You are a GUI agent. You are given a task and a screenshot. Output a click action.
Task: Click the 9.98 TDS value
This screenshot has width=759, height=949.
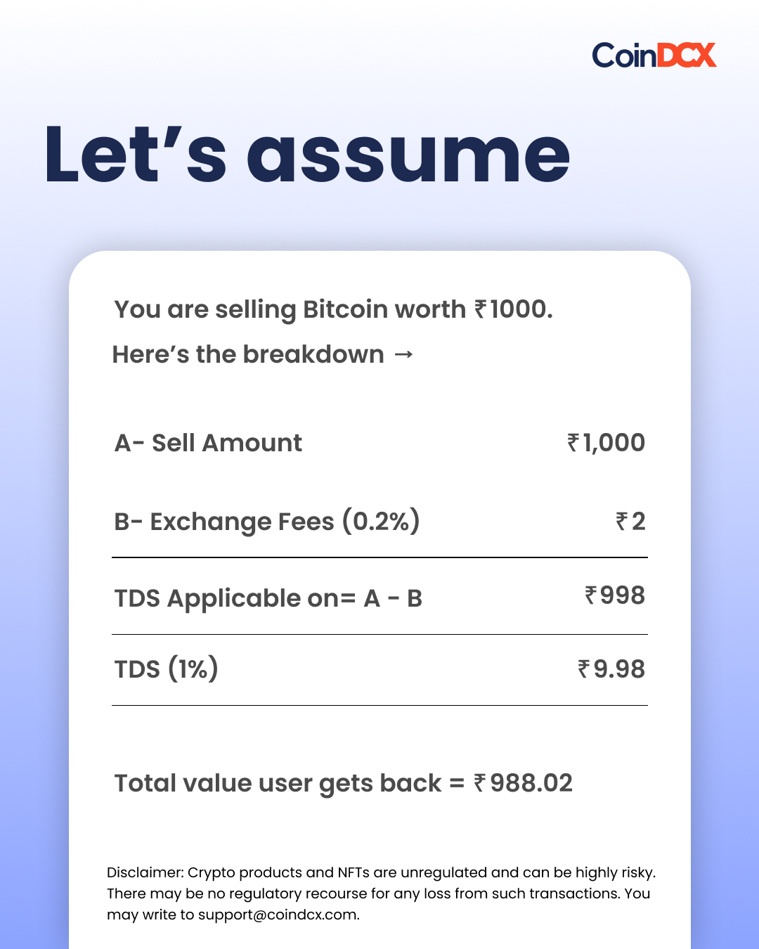619,669
